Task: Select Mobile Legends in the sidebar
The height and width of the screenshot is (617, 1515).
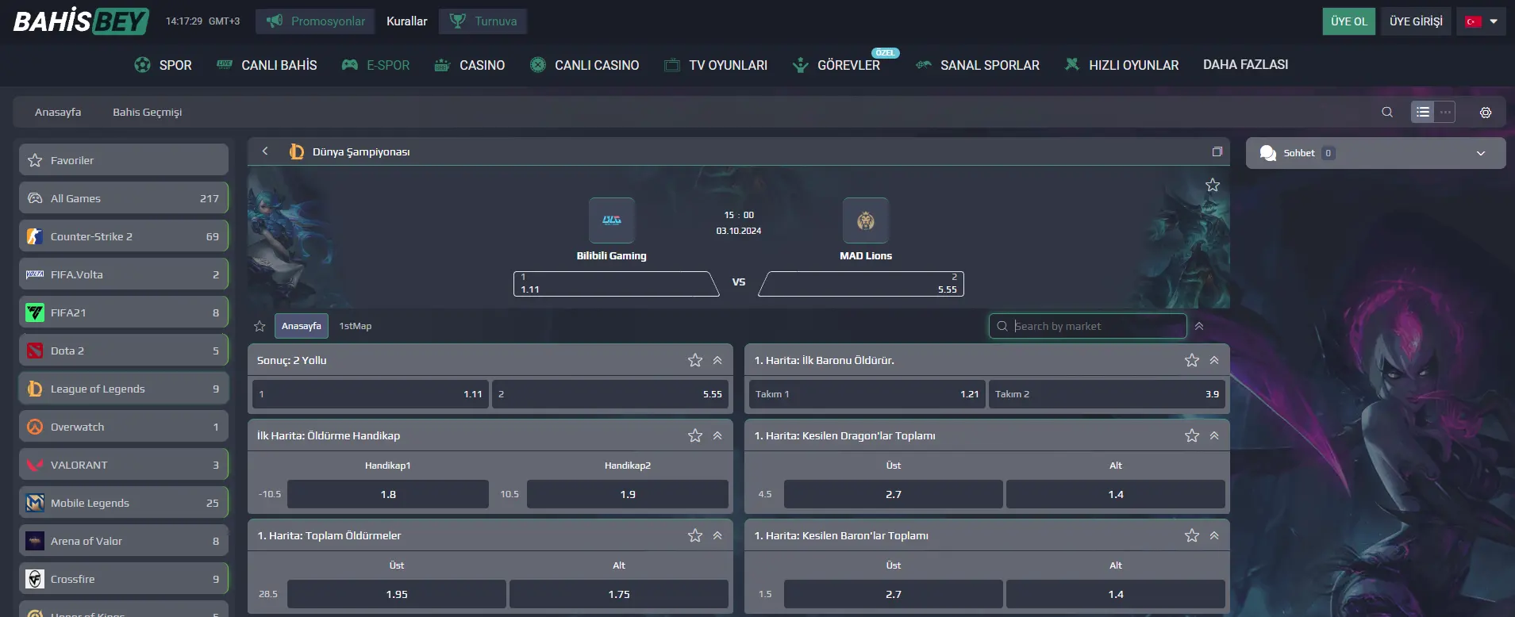Action: point(124,502)
